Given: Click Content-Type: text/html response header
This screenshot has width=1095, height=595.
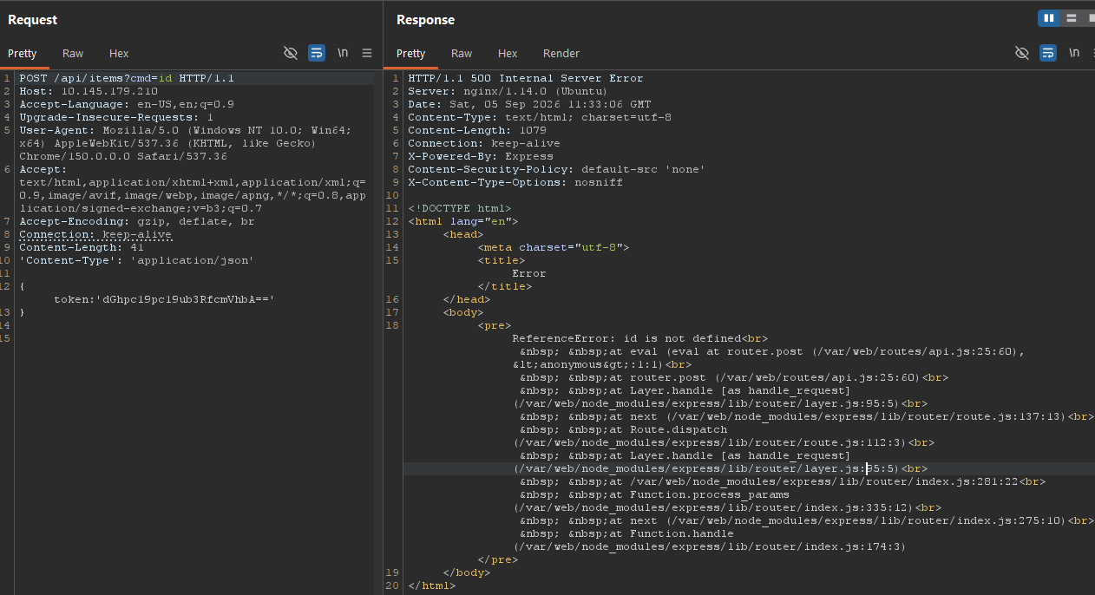Looking at the screenshot, I should click(x=540, y=117).
